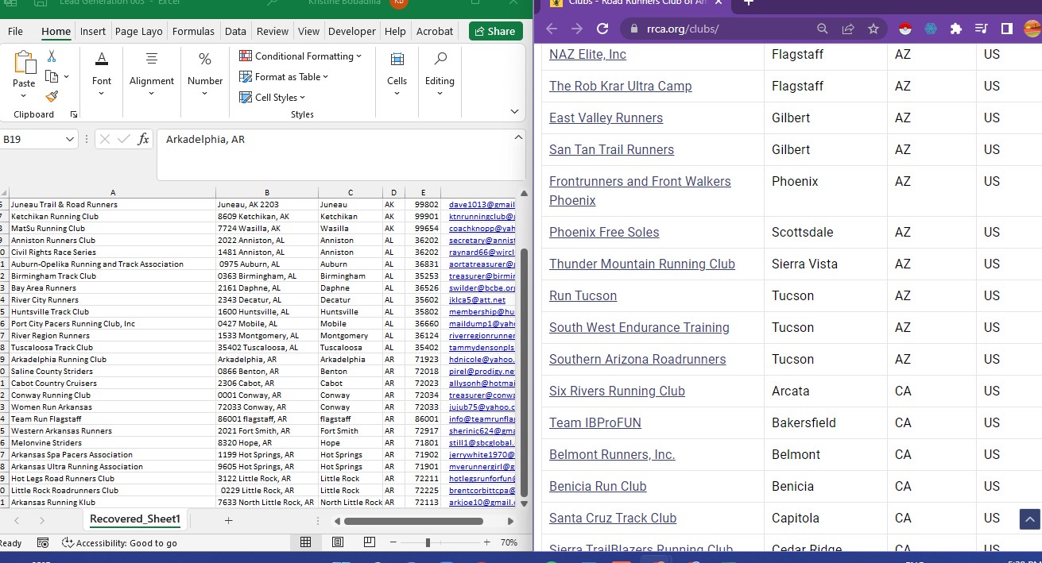The image size is (1042, 563).
Task: Click Excel horizontal scrollbar thumb
Action: coord(413,522)
